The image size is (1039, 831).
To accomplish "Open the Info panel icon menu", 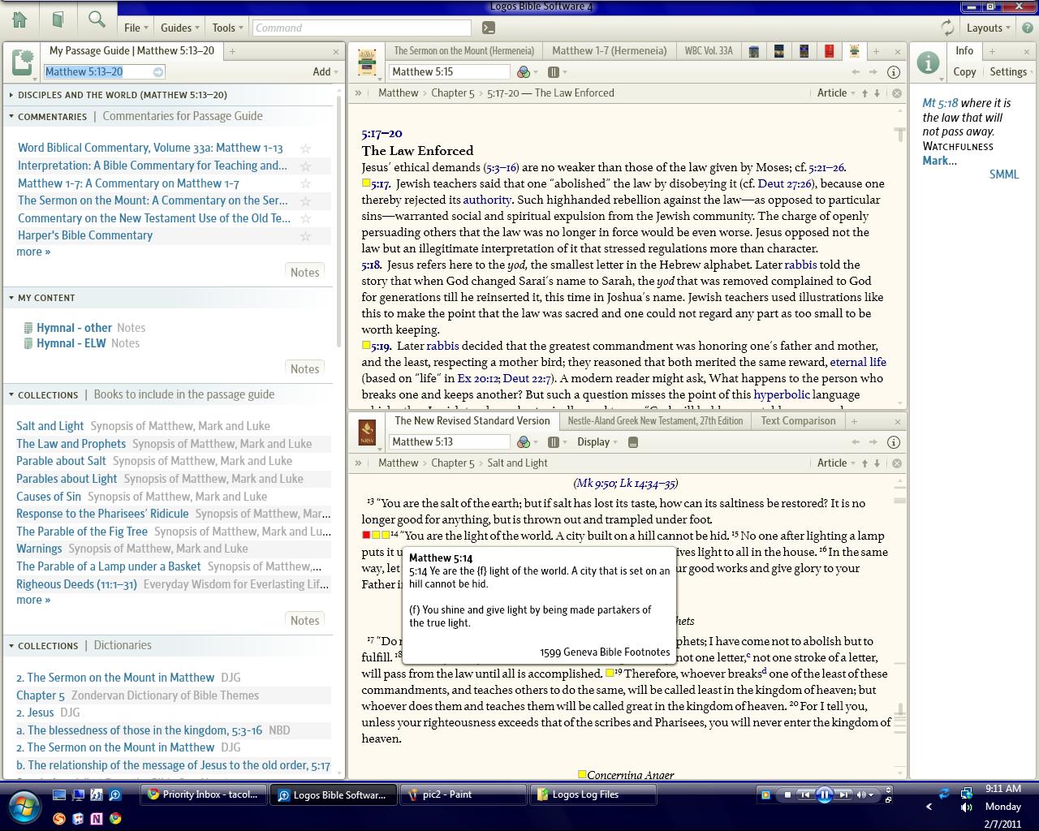I will pos(928,62).
